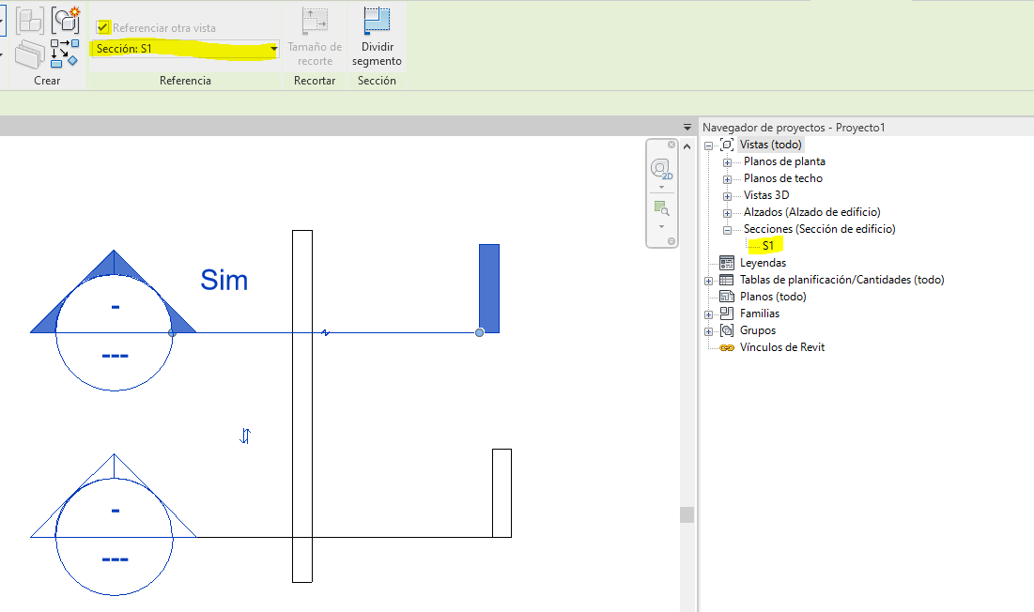This screenshot has height=612, width=1034.
Task: Select the zoom region tool in navigation bar
Action: [661, 207]
